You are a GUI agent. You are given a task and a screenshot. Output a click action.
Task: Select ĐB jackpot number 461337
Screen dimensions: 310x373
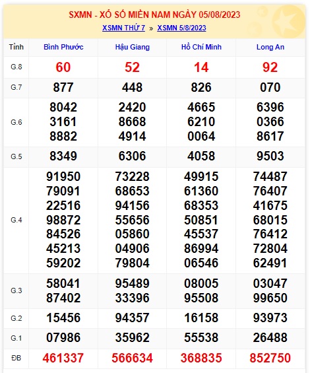coord(63,358)
